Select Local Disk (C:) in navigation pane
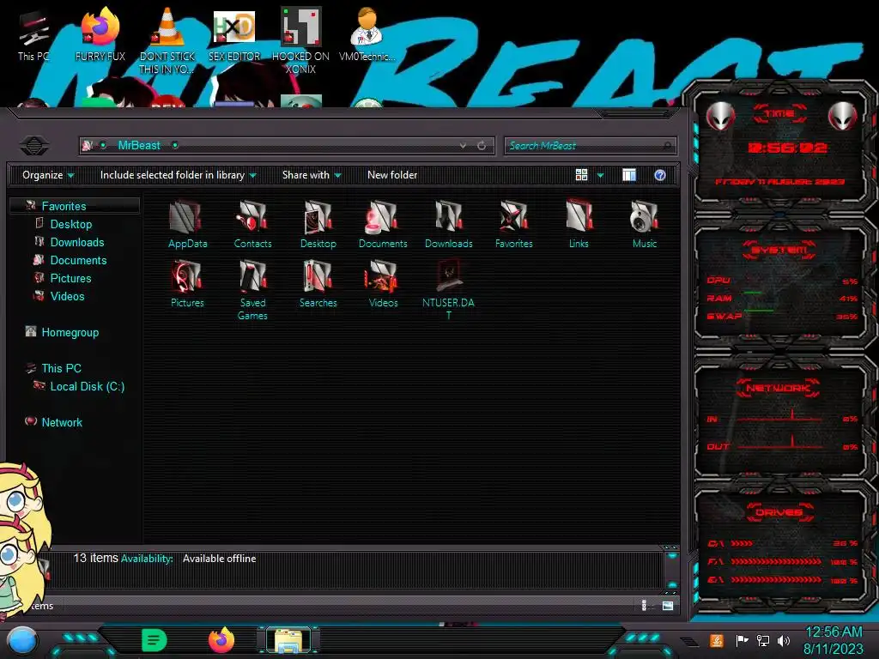This screenshot has width=879, height=659. coord(88,386)
